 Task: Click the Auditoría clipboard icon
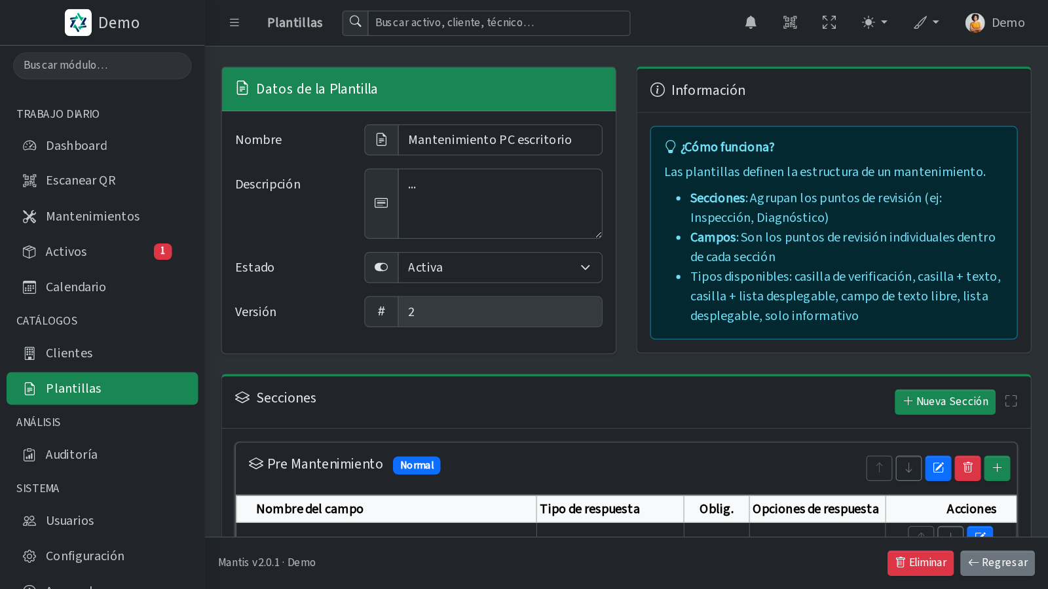[29, 454]
